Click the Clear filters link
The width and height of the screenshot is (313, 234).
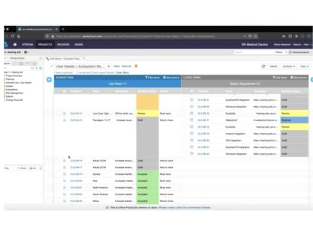122,72
